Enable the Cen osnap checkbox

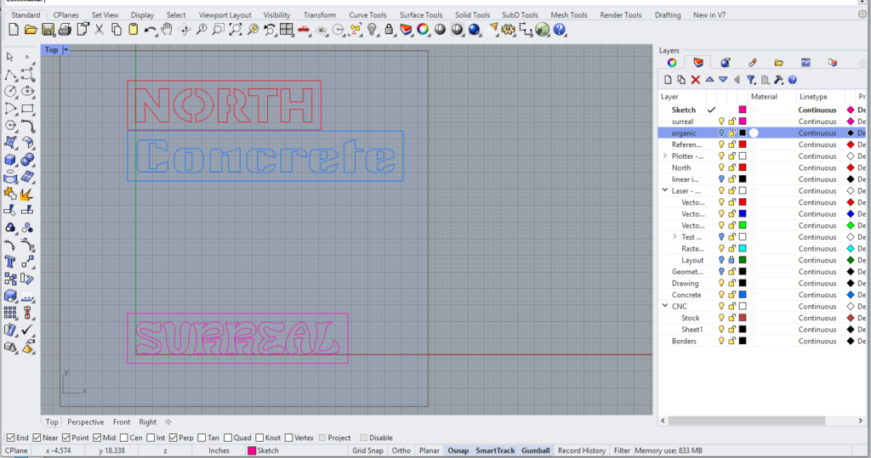pos(124,438)
